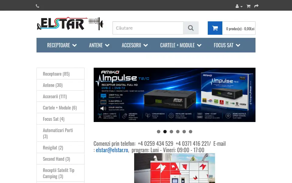Go to fourth slider dot

[178, 132]
